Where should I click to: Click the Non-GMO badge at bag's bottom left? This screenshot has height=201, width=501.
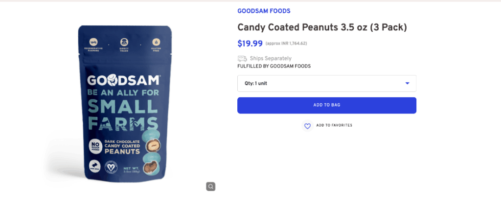95,166
